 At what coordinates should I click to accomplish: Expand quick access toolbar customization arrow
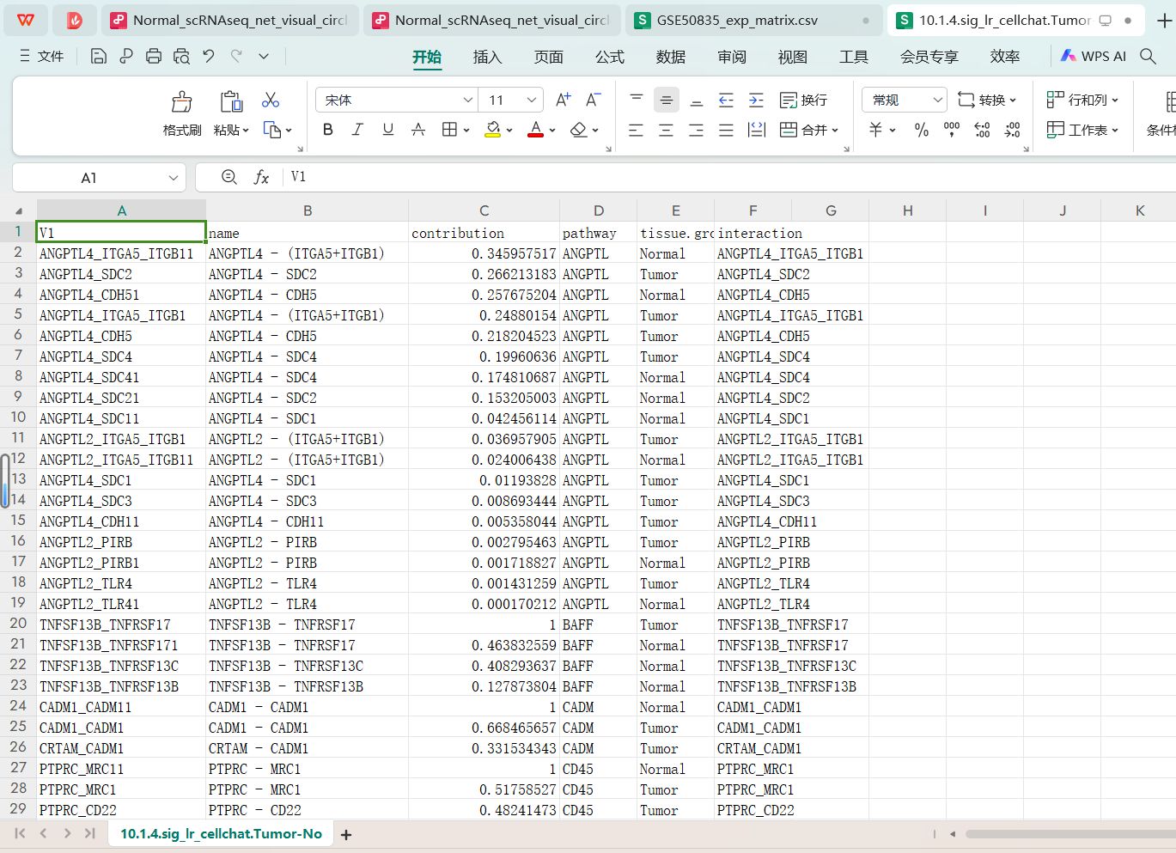pyautogui.click(x=264, y=57)
